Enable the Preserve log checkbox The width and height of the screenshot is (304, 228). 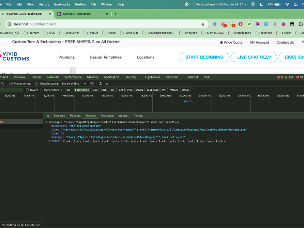tap(11, 84)
